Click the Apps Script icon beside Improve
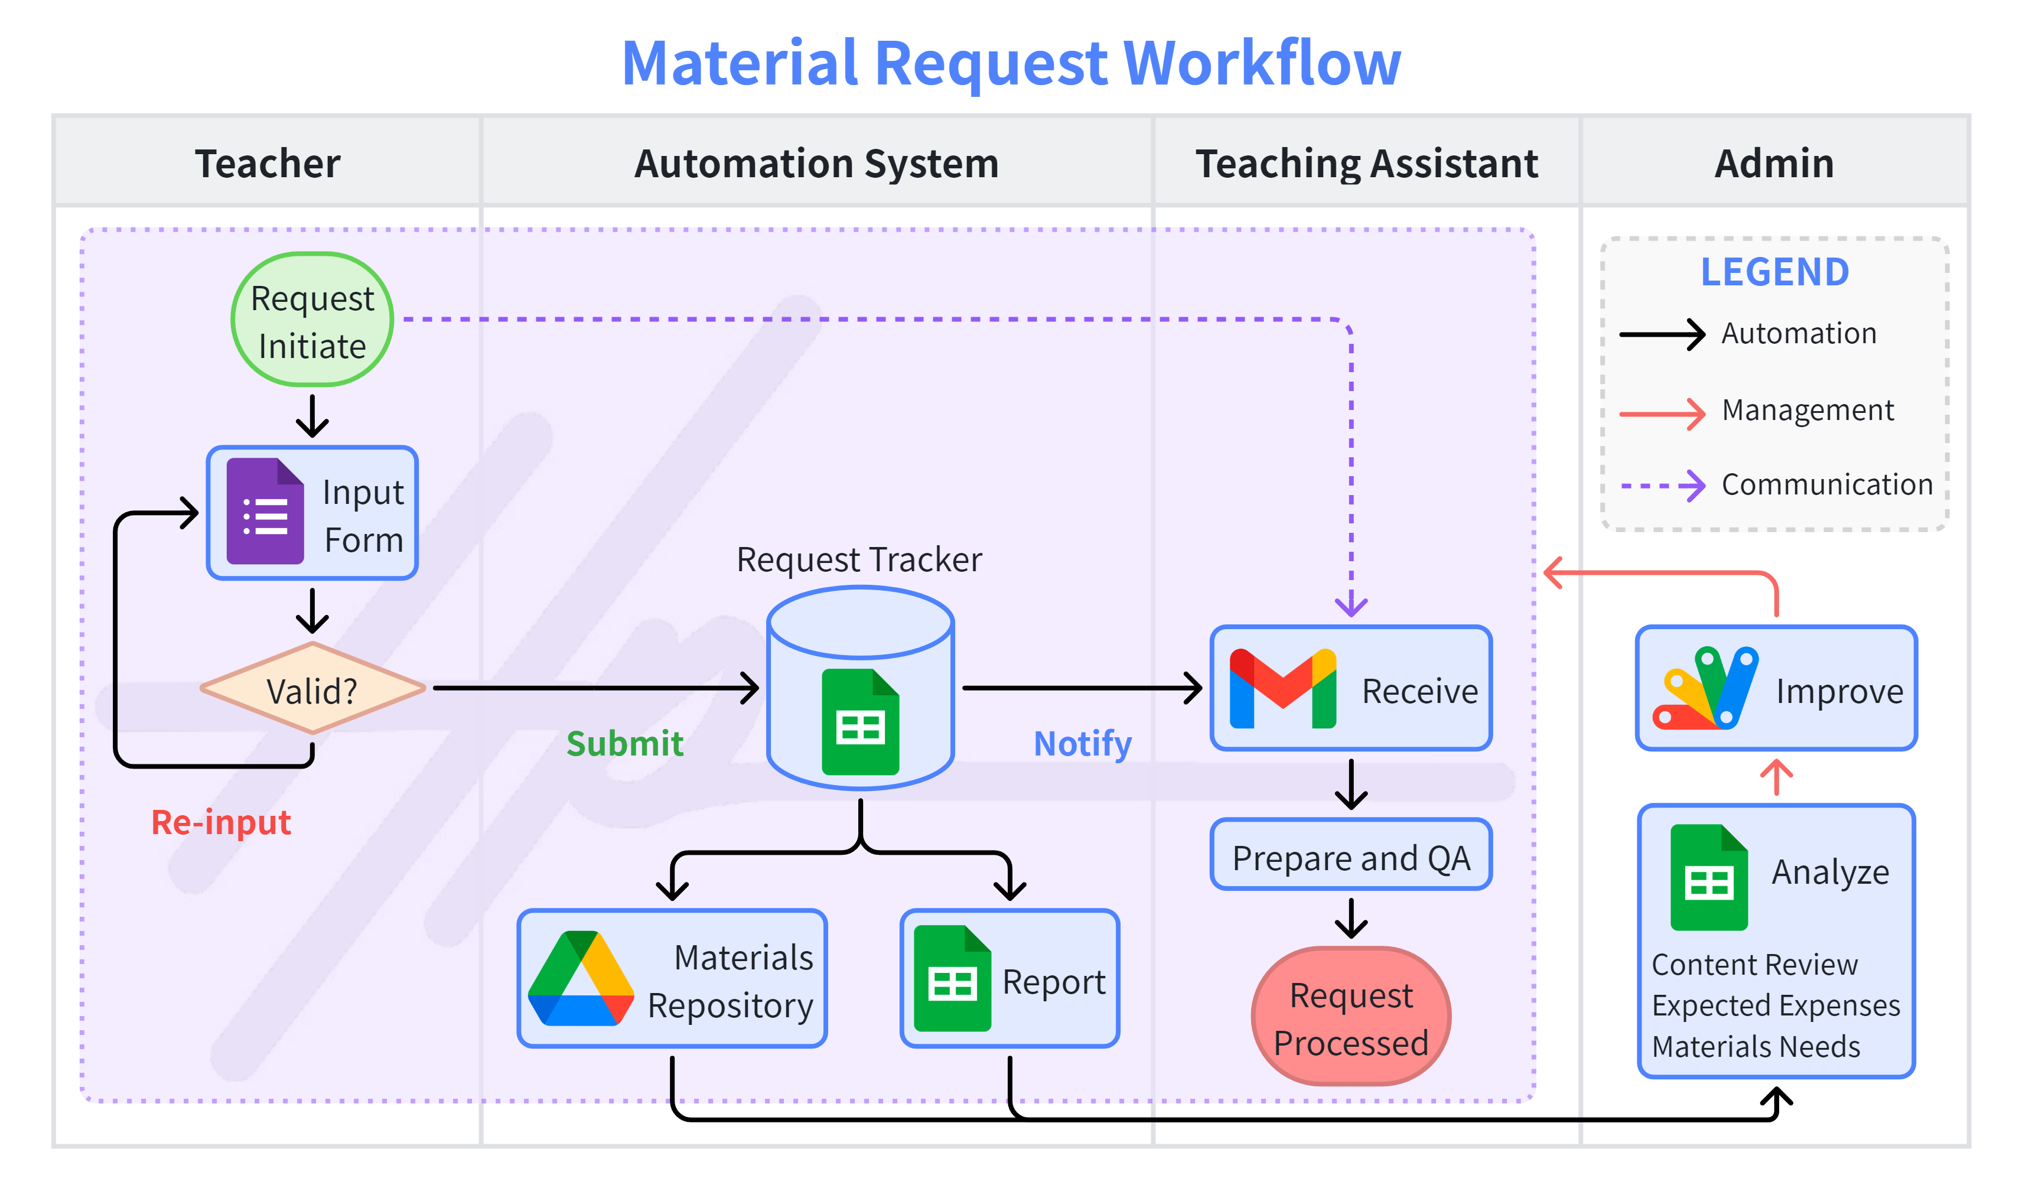 (x=1705, y=689)
